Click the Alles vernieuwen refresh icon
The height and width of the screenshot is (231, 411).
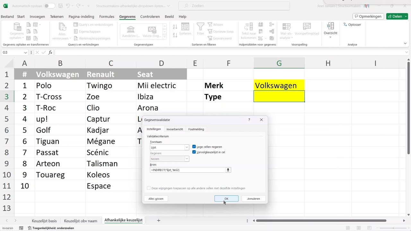coord(62,27)
